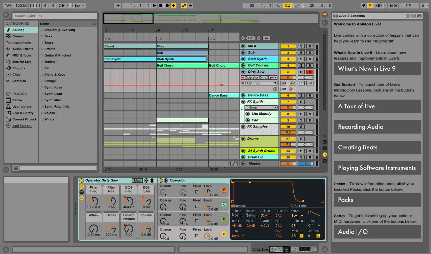
Task: Click the Master volume slider
Action: (288, 164)
